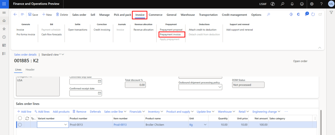Switch to the Pick and pack tab
The width and height of the screenshot is (335, 135).
122,15
